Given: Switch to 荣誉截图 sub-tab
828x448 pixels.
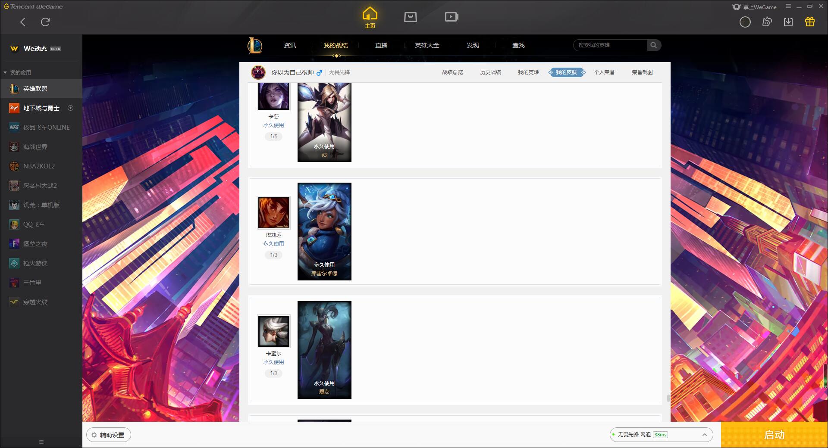Looking at the screenshot, I should pos(642,72).
